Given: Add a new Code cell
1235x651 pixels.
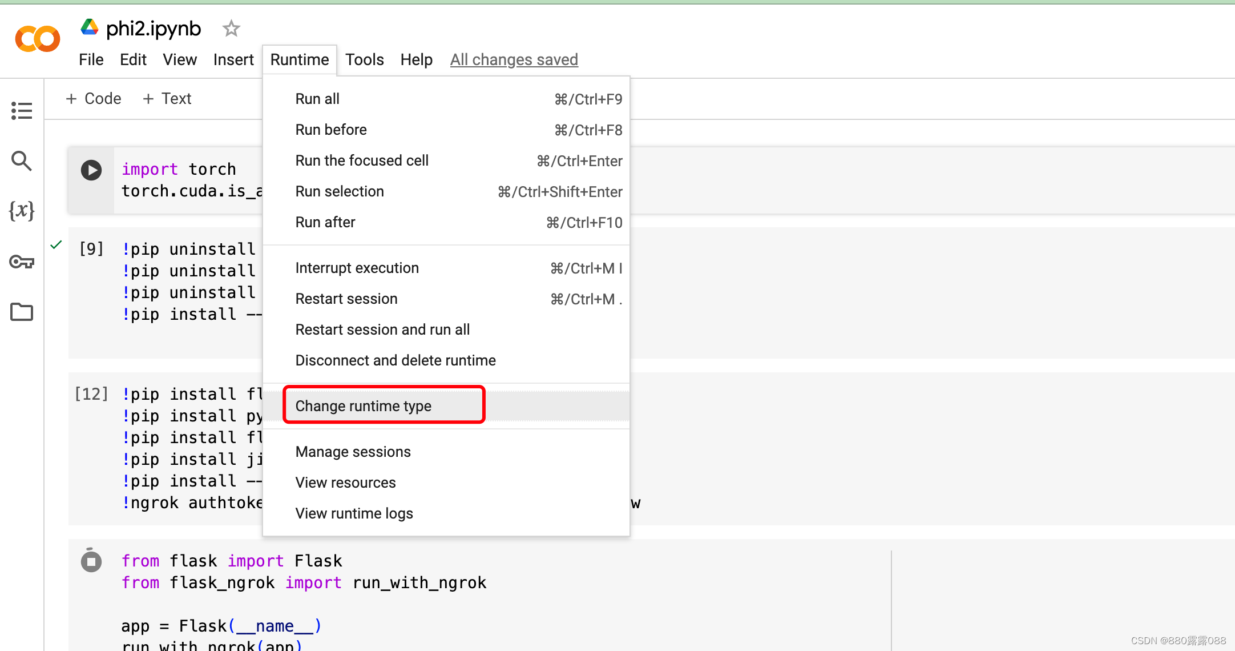Looking at the screenshot, I should click(94, 99).
